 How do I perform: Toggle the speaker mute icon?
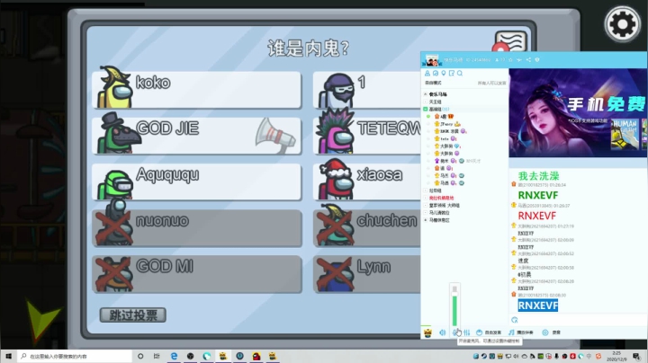pos(442,332)
